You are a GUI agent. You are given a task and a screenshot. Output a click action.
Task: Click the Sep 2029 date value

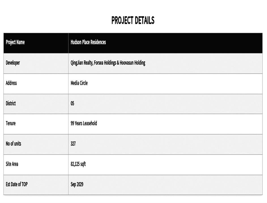click(x=77, y=184)
